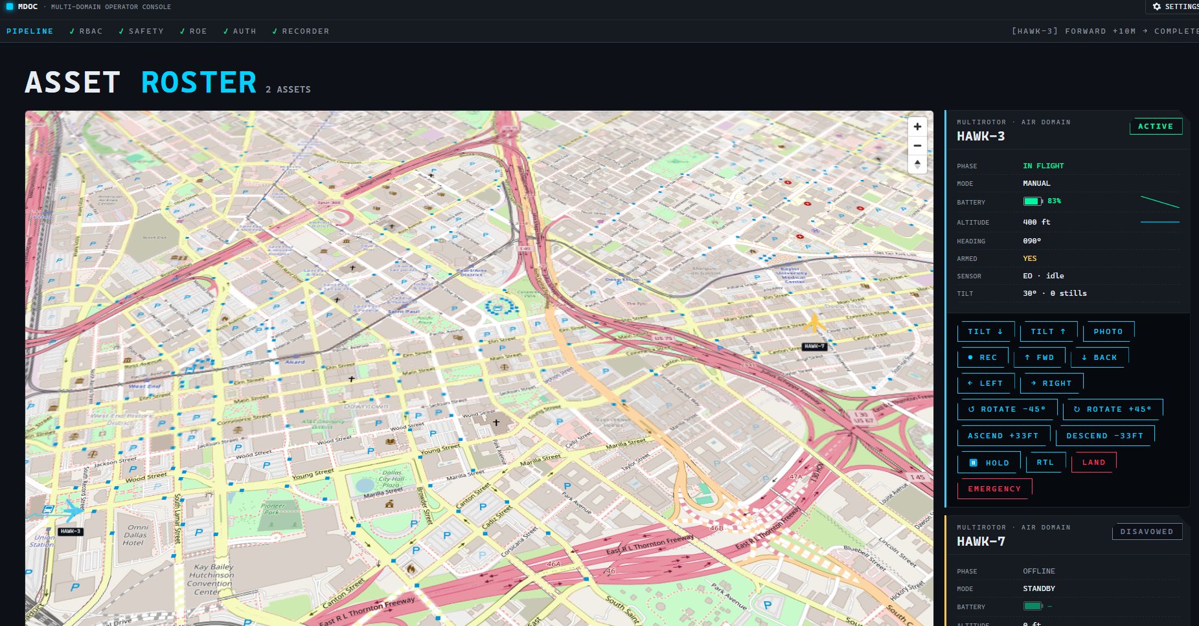Click Omni Dallas Hotel on map

coord(137,535)
